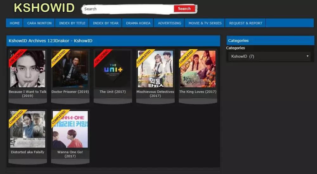Click Doctor Prisoner (2019) title link

pos(70,92)
